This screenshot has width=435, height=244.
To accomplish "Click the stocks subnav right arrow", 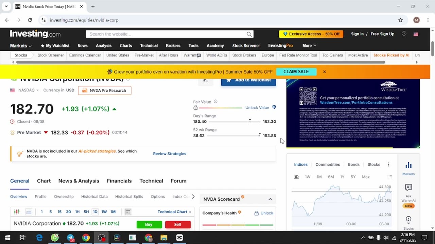I will point(417,62).
